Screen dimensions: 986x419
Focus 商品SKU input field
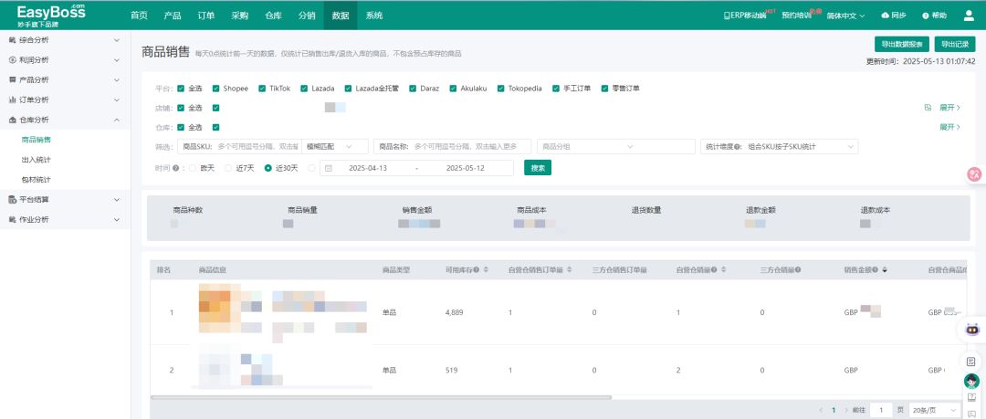tap(239, 147)
